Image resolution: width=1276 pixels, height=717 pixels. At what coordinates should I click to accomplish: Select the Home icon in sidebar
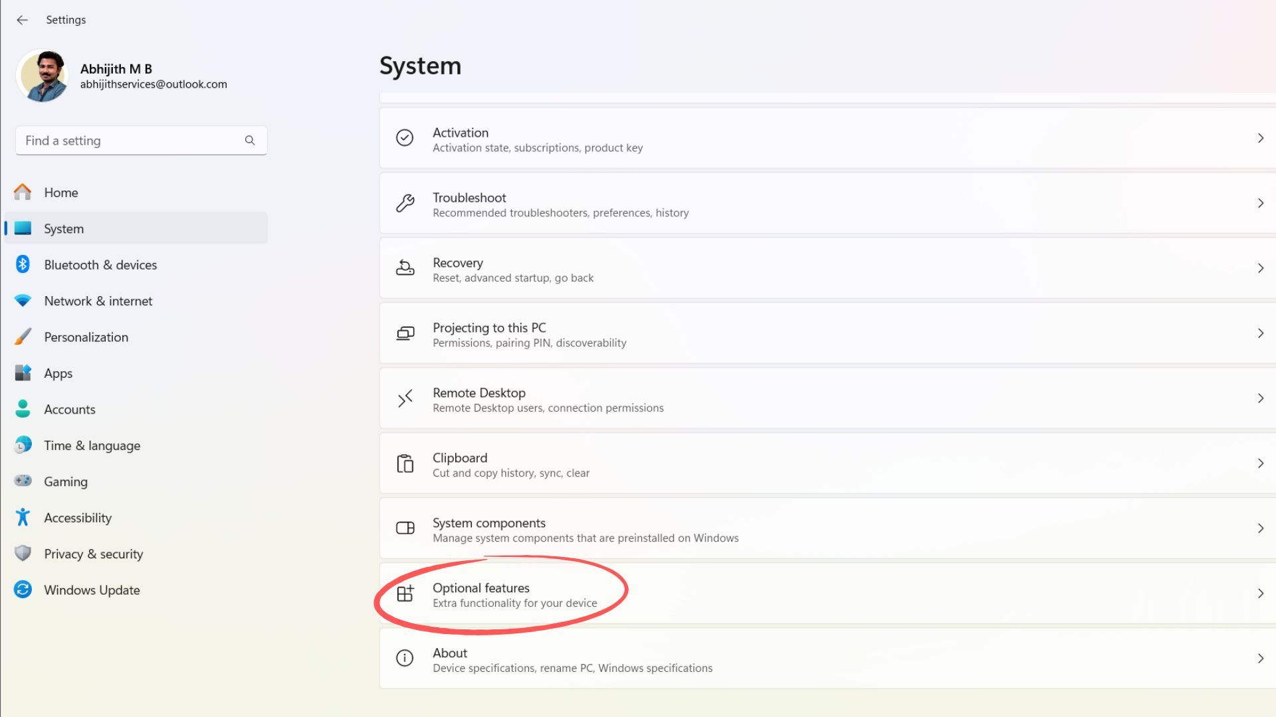[x=22, y=193]
